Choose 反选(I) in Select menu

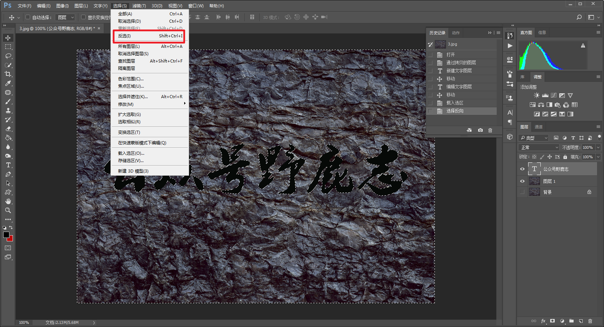[150, 36]
